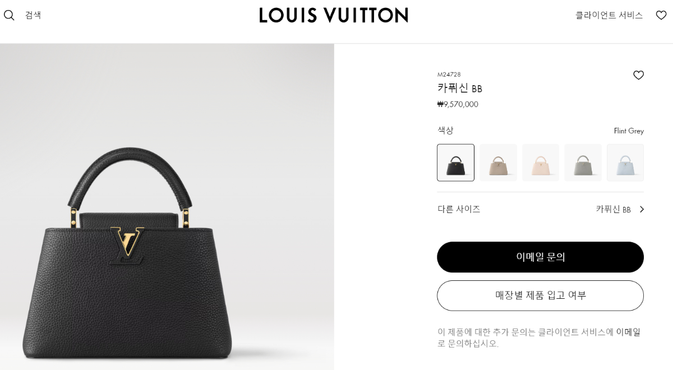This screenshot has height=370, width=673.
Task: Select the black bag color swatch
Action: click(455, 163)
